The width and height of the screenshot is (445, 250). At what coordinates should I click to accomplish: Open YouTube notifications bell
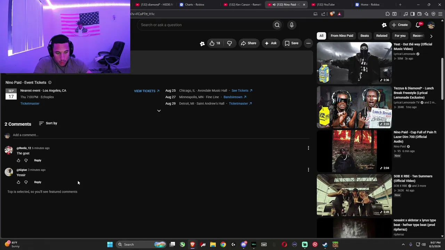(418, 25)
